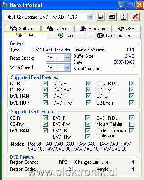The height and width of the screenshot is (180, 144).
Task: Switch to the Hardware tab
Action: (x=93, y=28)
